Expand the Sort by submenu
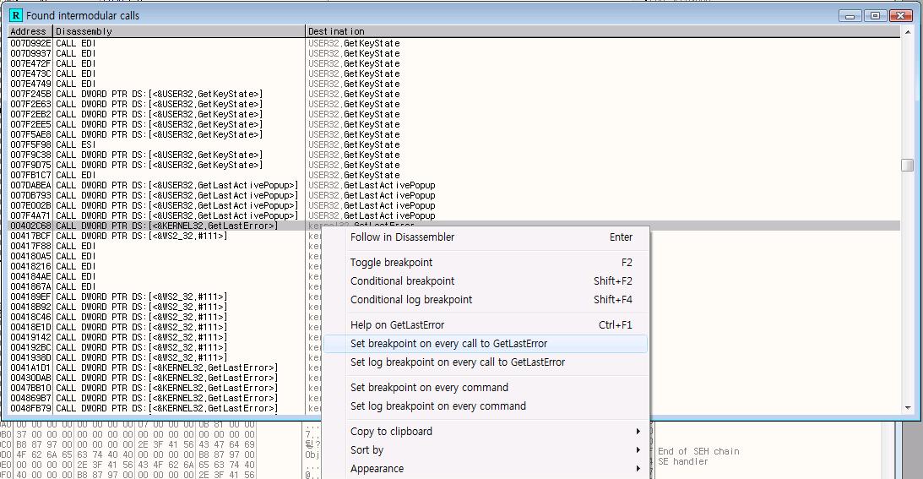Viewport: 923px width, 479px height. (486, 450)
